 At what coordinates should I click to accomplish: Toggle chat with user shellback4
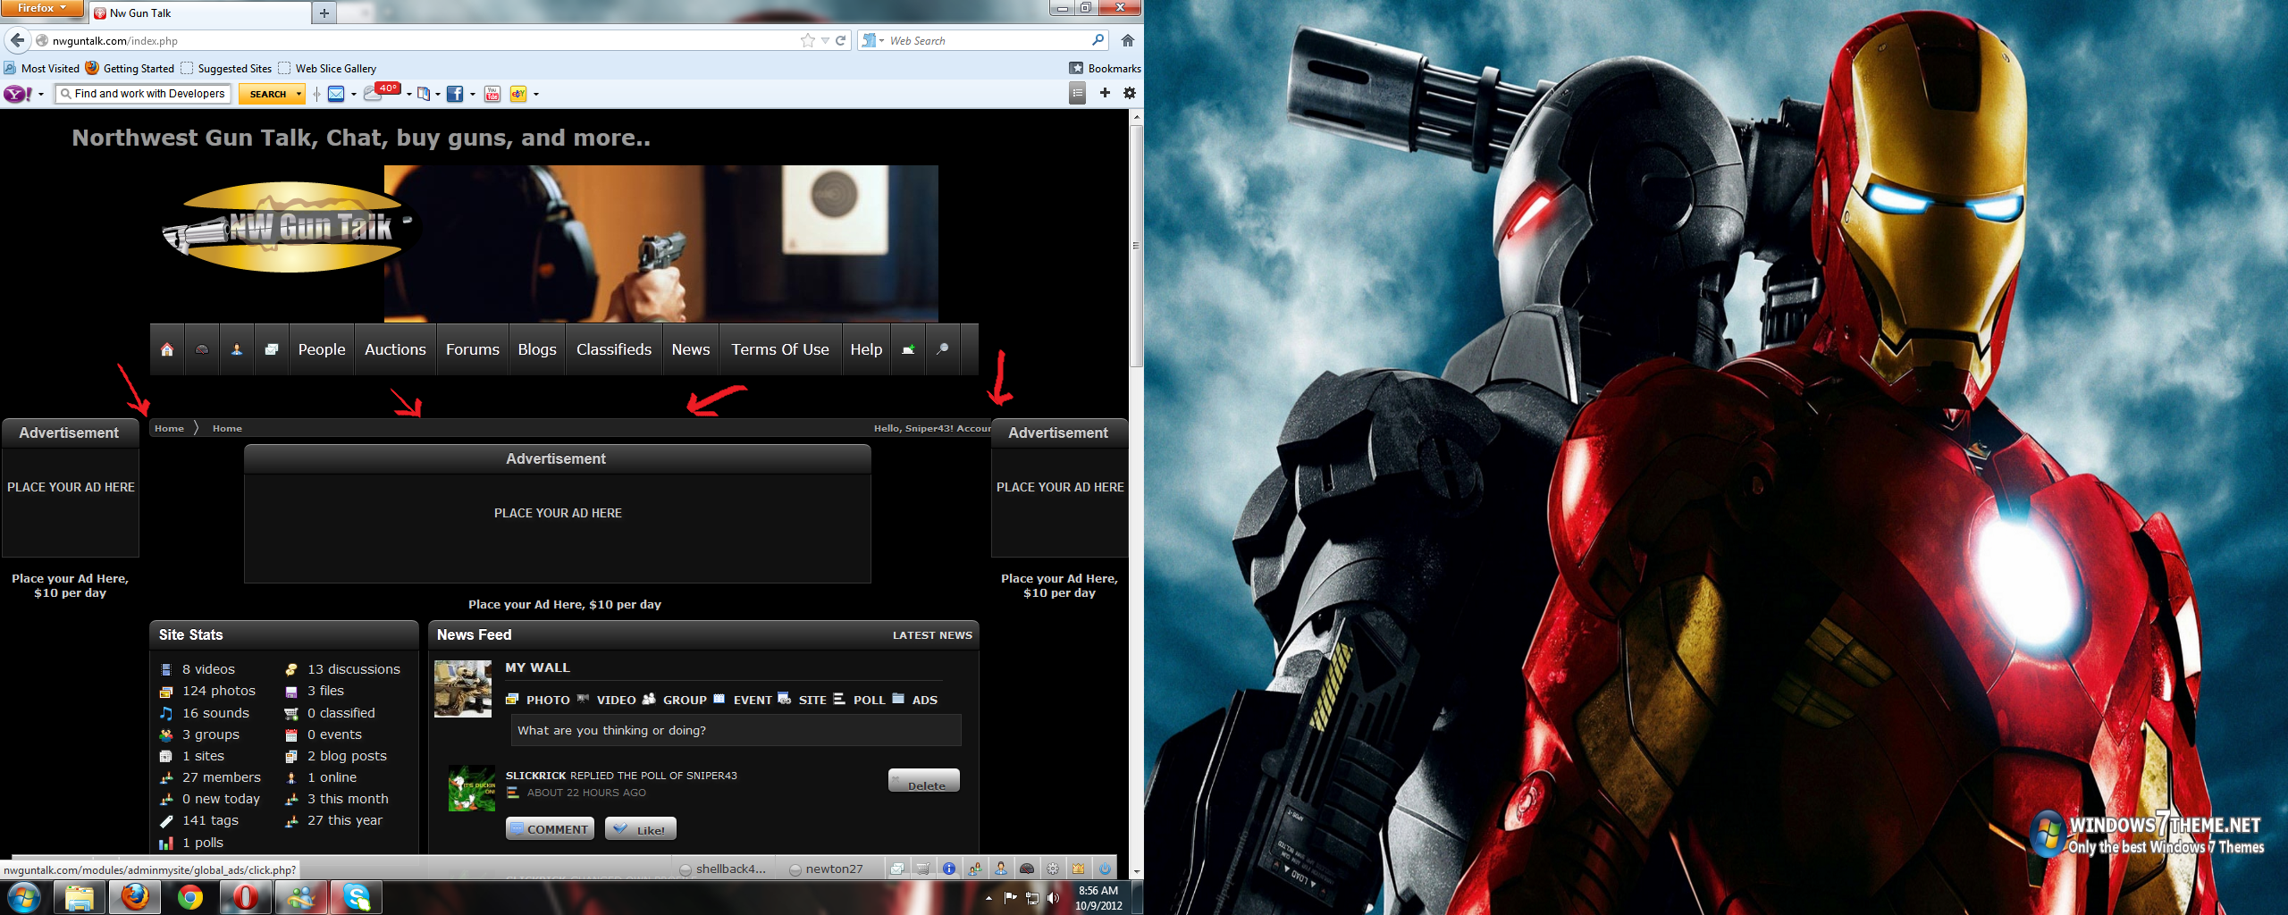tap(723, 869)
